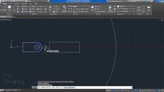This screenshot has width=164, height=92.
Task: Expand the Block panel
Action: pyautogui.click(x=98, y=14)
